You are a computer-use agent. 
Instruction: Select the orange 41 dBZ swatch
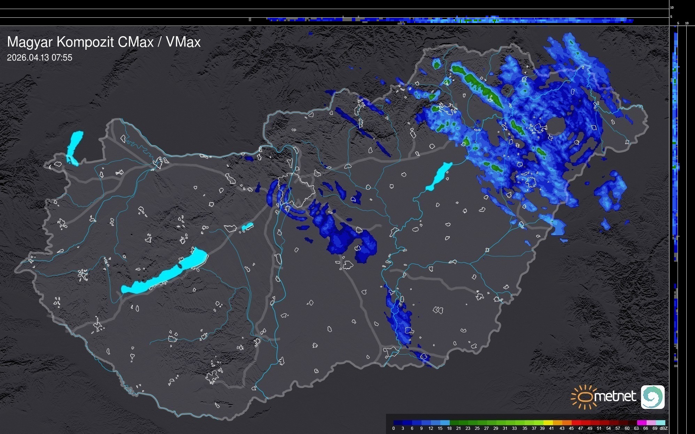click(557, 423)
